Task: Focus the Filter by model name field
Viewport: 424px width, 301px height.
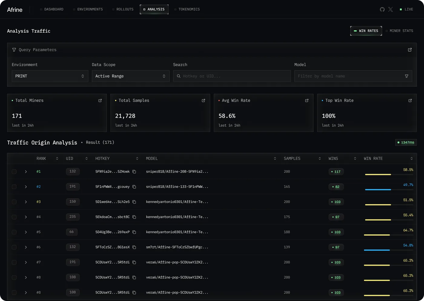Action: [353, 76]
